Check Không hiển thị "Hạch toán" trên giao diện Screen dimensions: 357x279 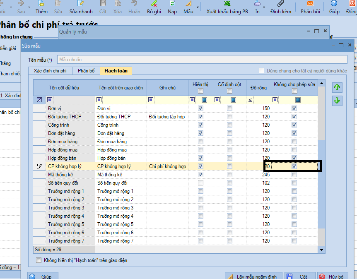(x=39, y=260)
